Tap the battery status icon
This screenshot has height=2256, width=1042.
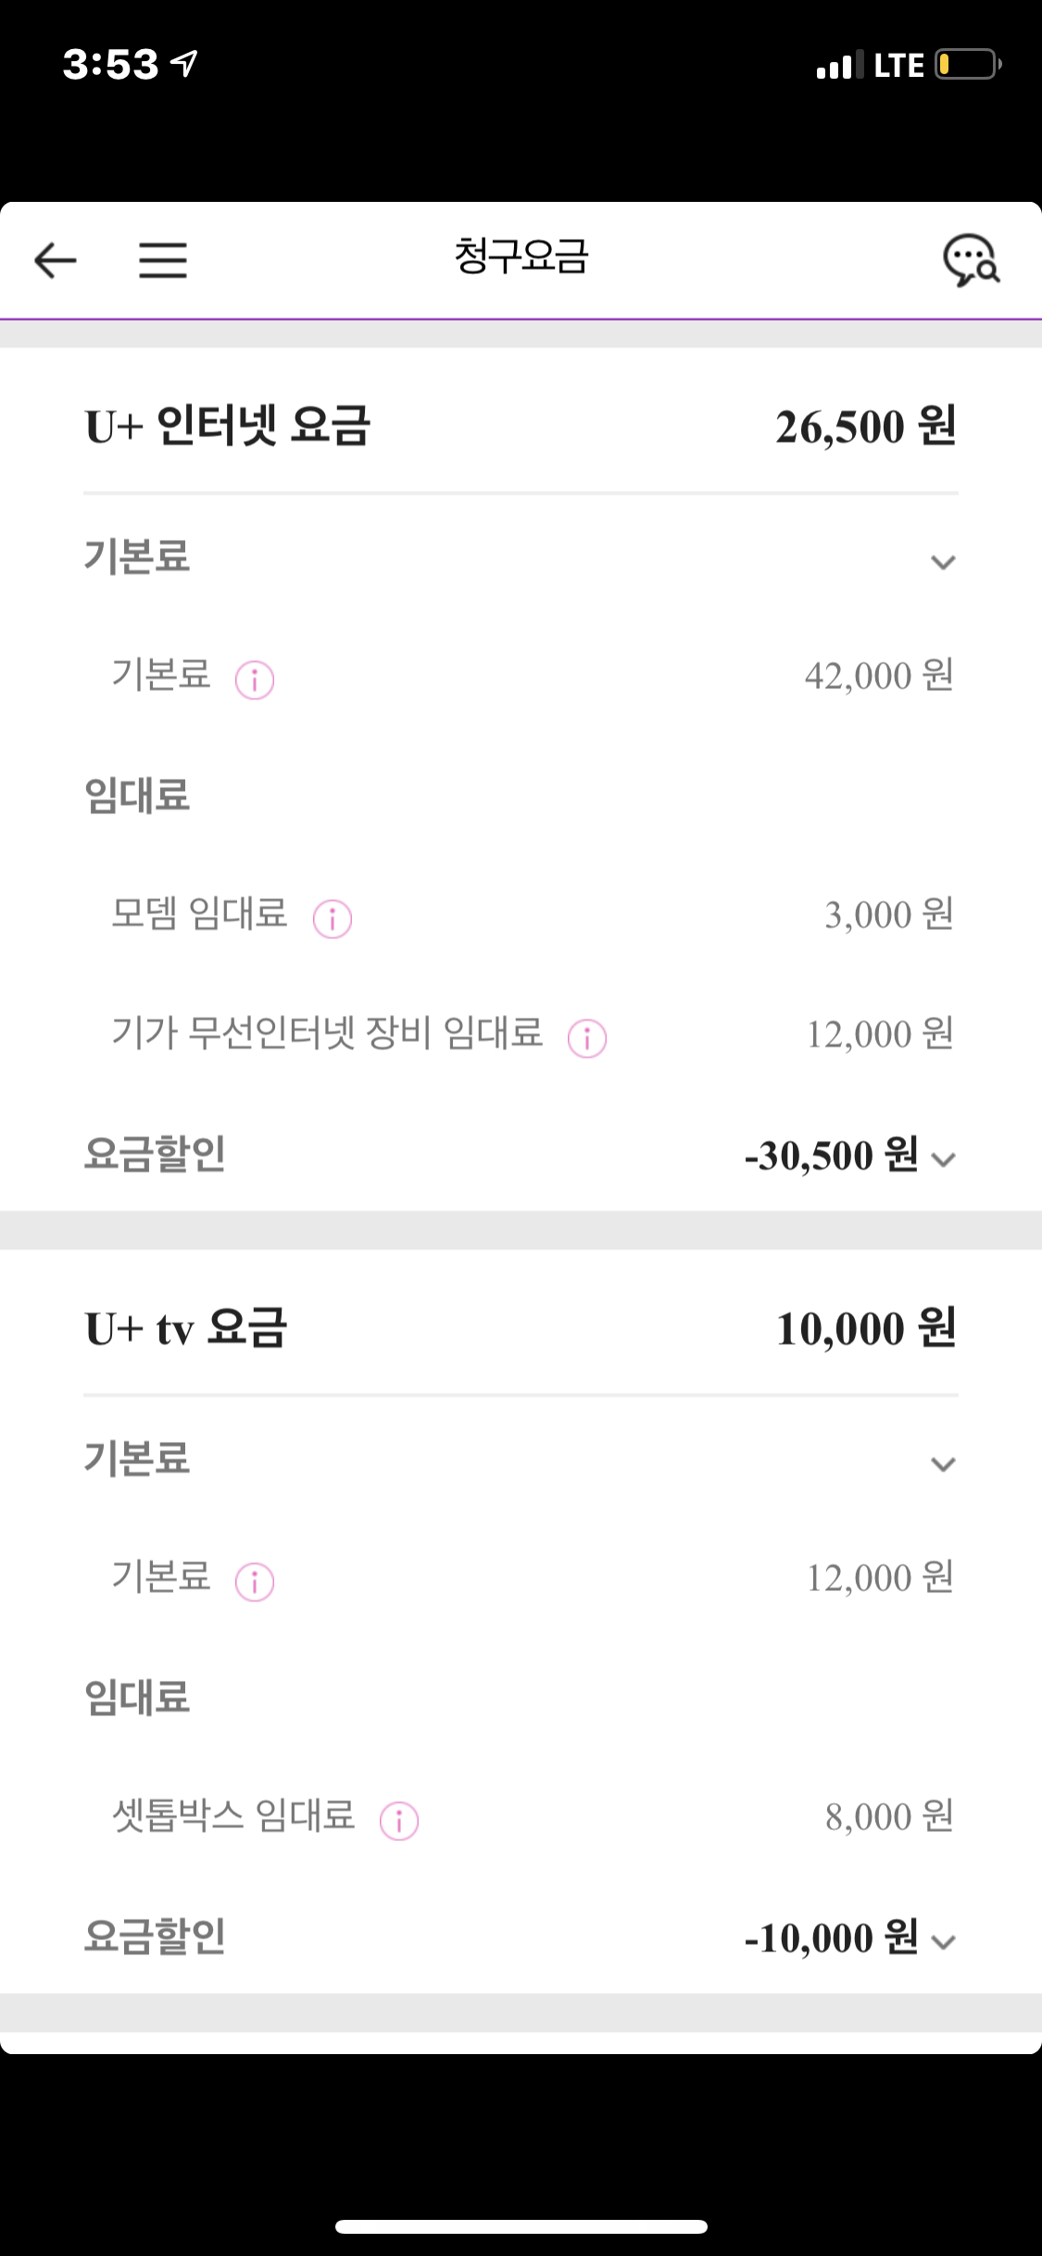pos(968,65)
